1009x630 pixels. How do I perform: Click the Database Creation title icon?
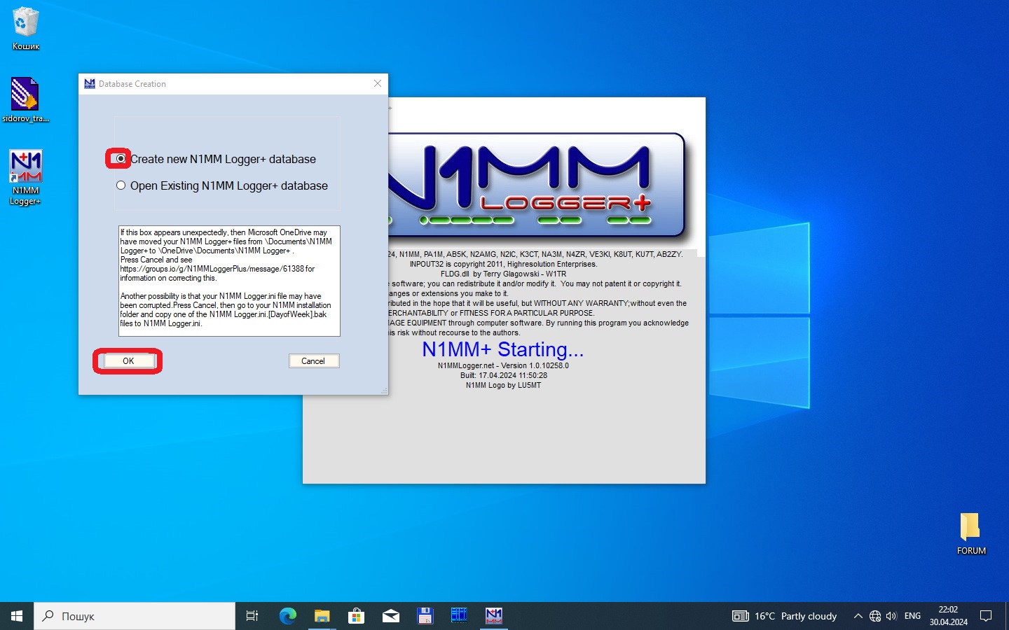coord(90,84)
